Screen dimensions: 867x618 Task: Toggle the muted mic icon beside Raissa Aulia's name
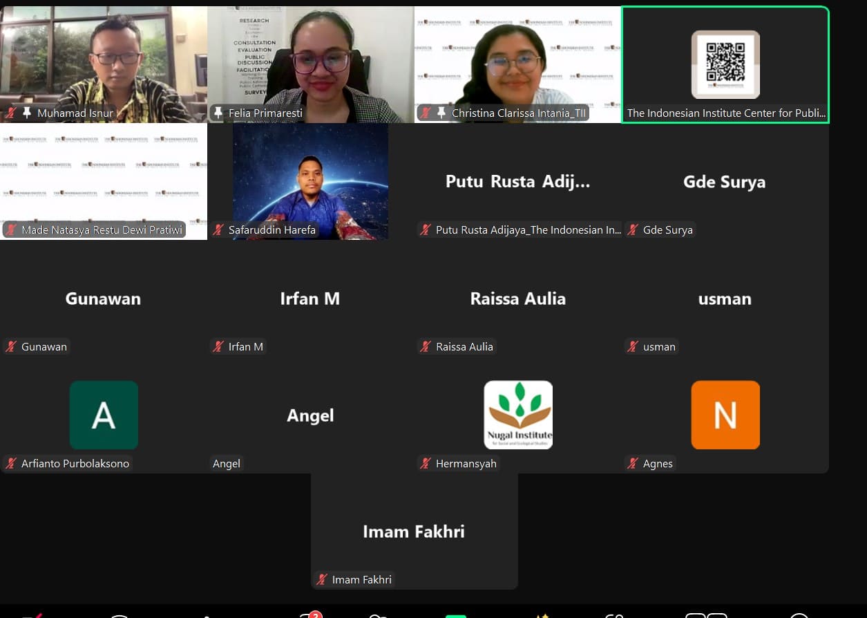pyautogui.click(x=426, y=346)
